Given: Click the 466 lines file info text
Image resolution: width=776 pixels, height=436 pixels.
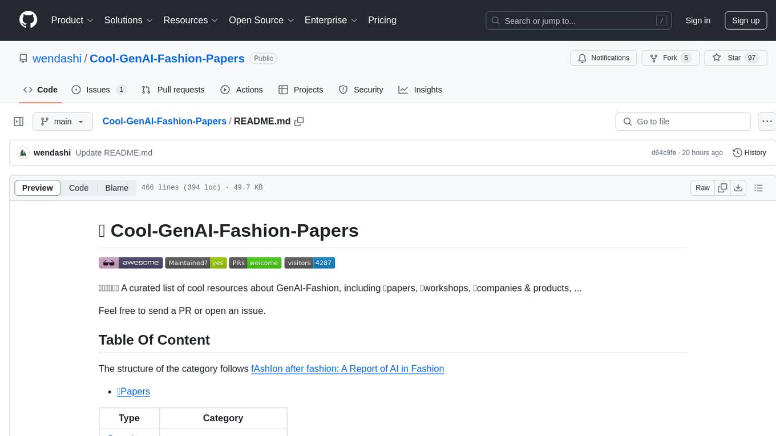Looking at the screenshot, I should coord(202,188).
